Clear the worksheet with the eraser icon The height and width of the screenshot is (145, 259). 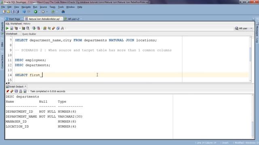[x=53, y=28]
